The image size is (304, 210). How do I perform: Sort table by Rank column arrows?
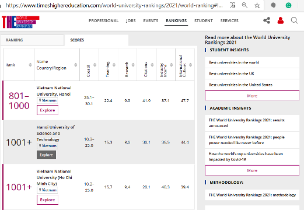(x=30, y=65)
